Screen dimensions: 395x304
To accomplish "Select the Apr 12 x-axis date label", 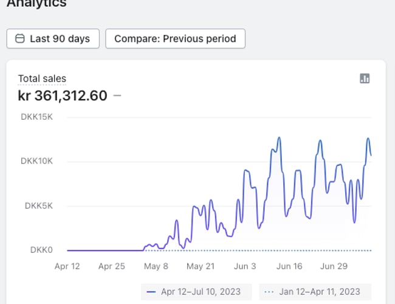I will point(67,266).
